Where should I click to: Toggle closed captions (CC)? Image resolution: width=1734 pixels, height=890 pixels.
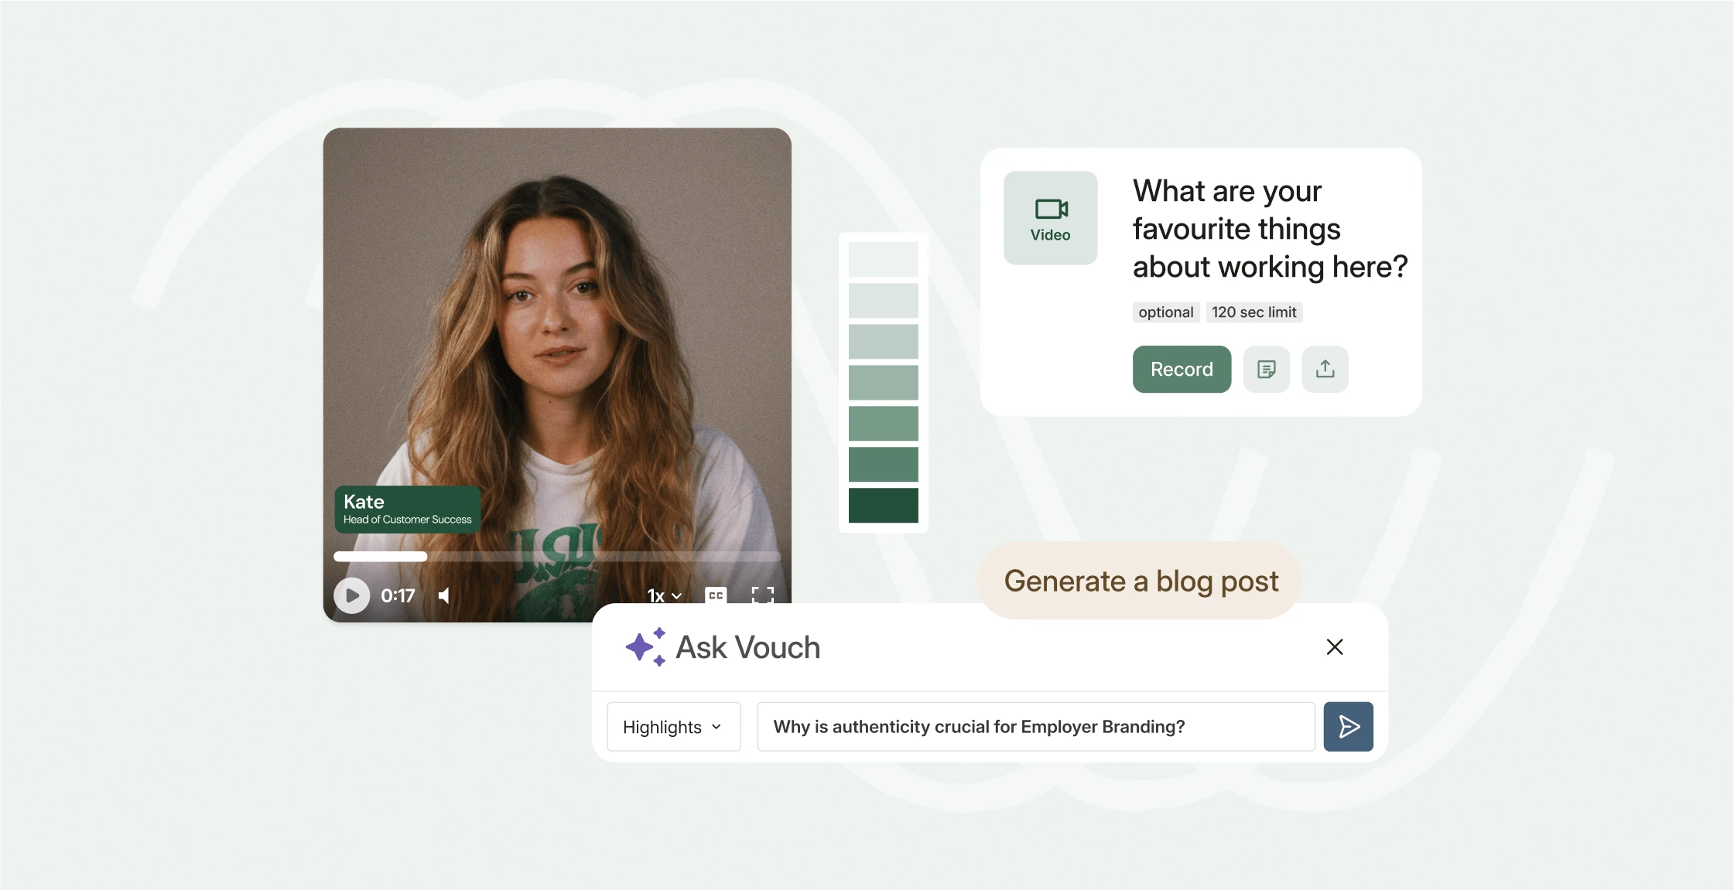coord(716,595)
